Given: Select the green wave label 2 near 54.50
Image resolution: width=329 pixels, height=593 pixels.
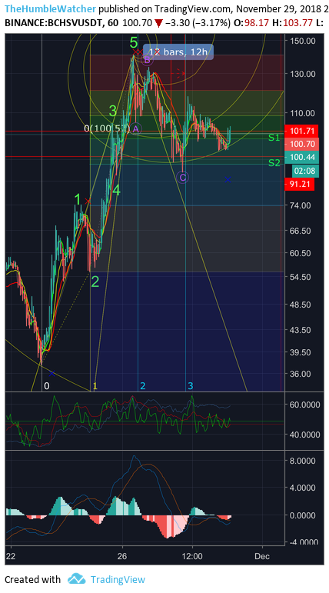Looking at the screenshot, I should (95, 282).
